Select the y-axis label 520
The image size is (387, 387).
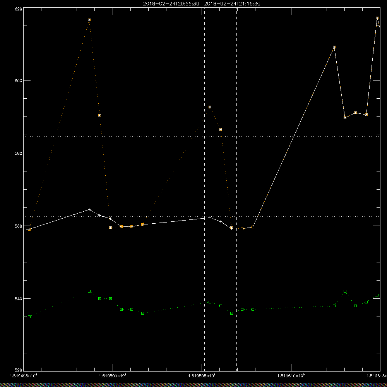tap(19, 370)
